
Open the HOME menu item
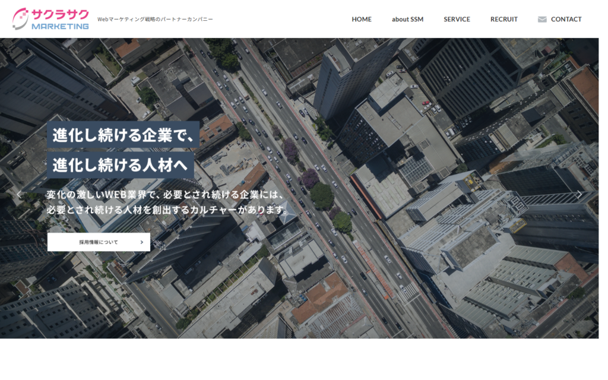click(x=361, y=20)
